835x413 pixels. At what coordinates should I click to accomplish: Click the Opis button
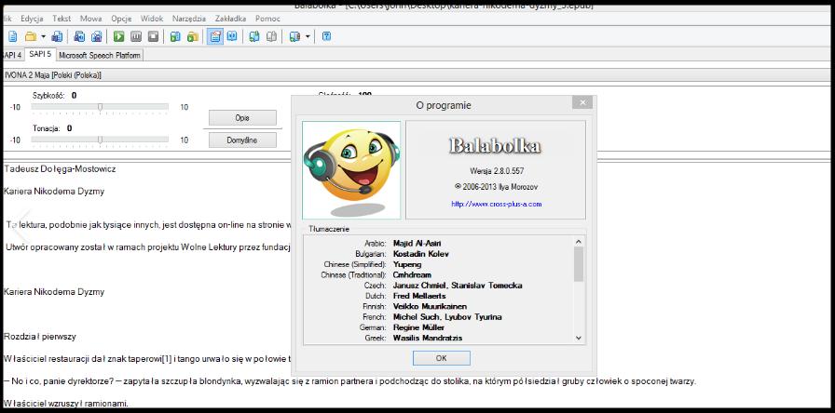242,118
